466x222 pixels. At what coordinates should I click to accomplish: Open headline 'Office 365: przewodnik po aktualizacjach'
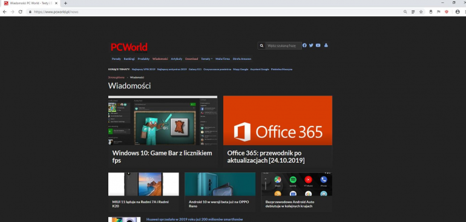click(x=266, y=157)
